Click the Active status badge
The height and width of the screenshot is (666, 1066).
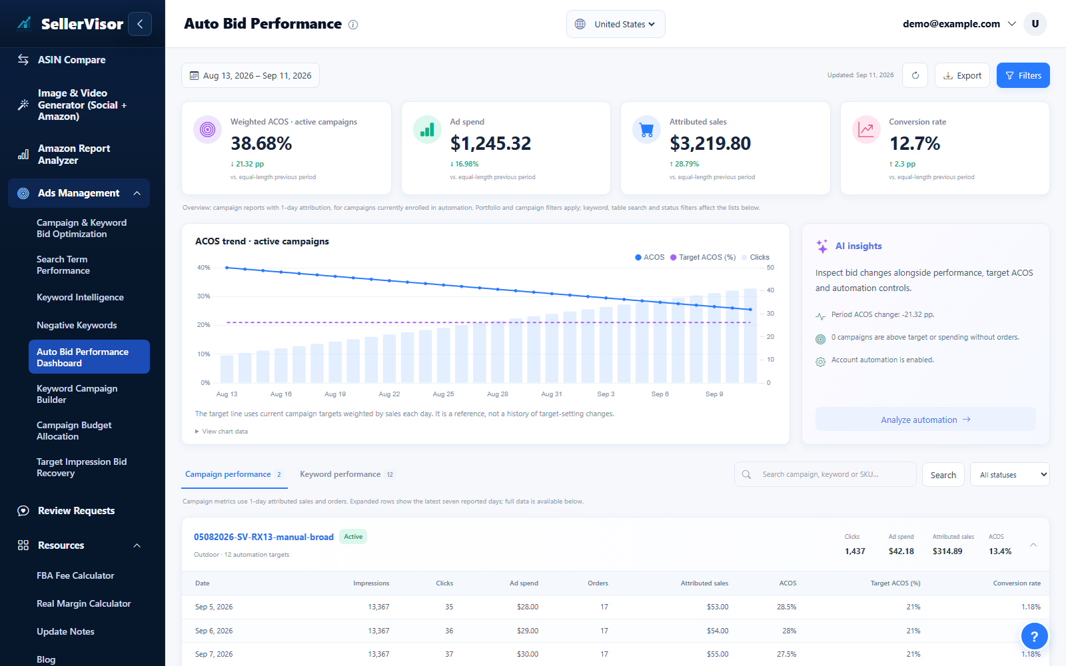point(353,537)
